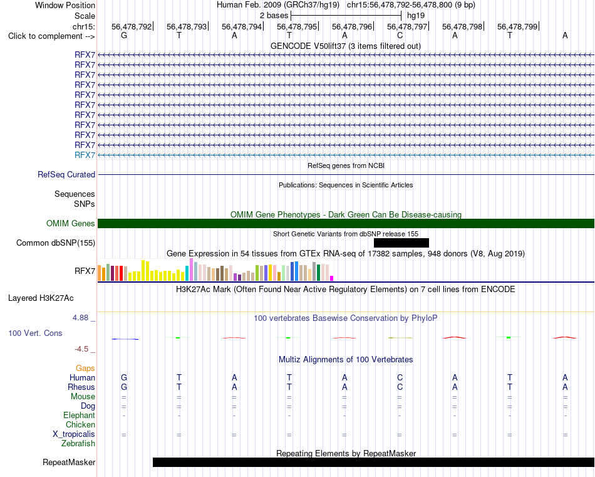Viewport: 595px width, 477px height.
Task: Click base G in the reference sequence row
Action: pos(124,36)
